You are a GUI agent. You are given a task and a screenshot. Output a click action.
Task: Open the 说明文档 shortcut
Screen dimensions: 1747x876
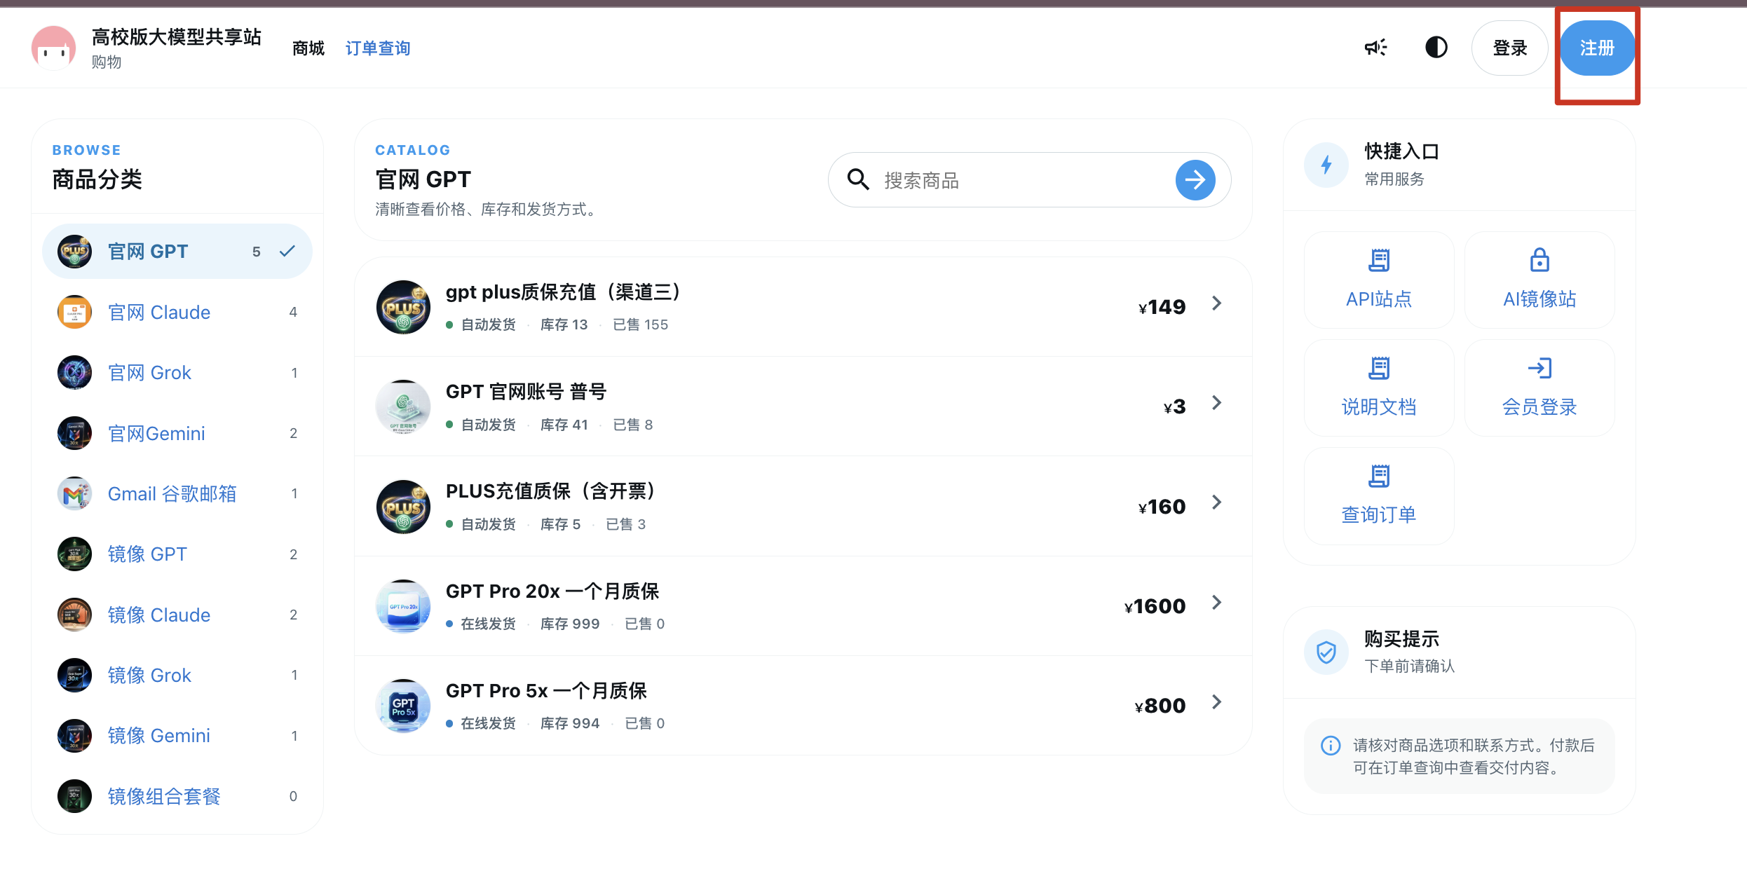click(1379, 388)
